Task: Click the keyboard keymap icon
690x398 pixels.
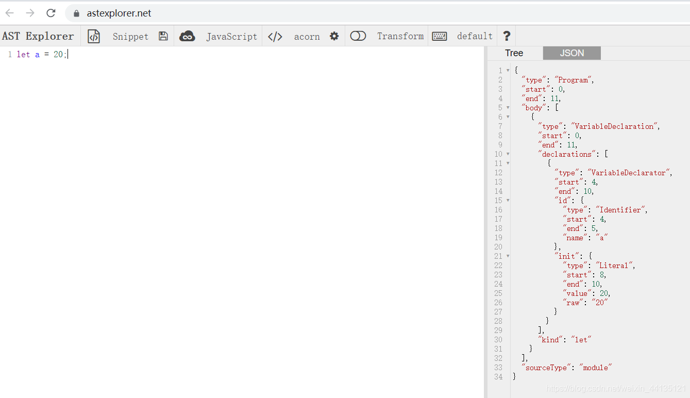Action: [440, 36]
